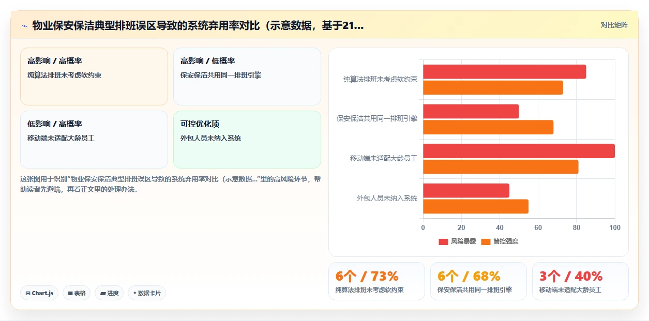Click 移动端未适配大龄员工 caption under 40%
This screenshot has width=649, height=321.
(x=570, y=290)
